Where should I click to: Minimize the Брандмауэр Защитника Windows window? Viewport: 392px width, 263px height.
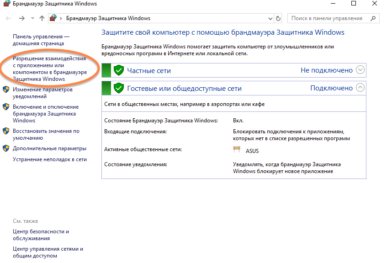pos(333,4)
